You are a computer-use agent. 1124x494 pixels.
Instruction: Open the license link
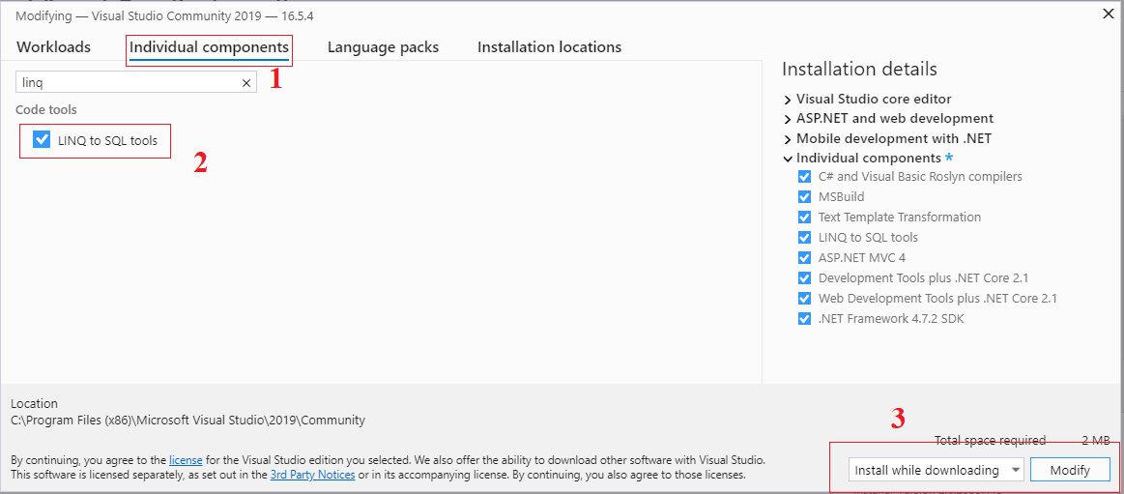186,459
